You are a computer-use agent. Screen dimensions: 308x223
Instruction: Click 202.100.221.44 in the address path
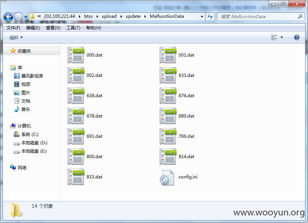pos(59,16)
